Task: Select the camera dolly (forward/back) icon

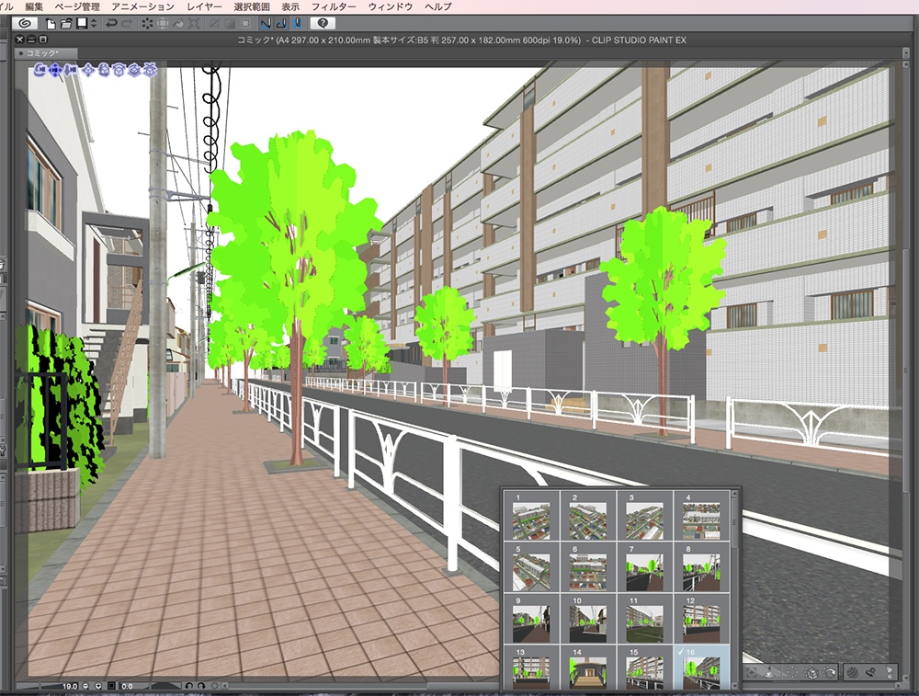Action: pos(70,68)
